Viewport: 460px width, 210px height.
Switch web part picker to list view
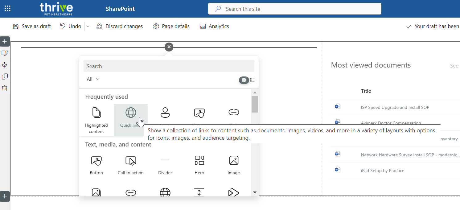[x=253, y=80]
